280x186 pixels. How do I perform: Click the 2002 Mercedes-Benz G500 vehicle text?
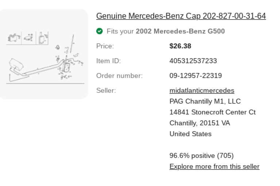180,31
